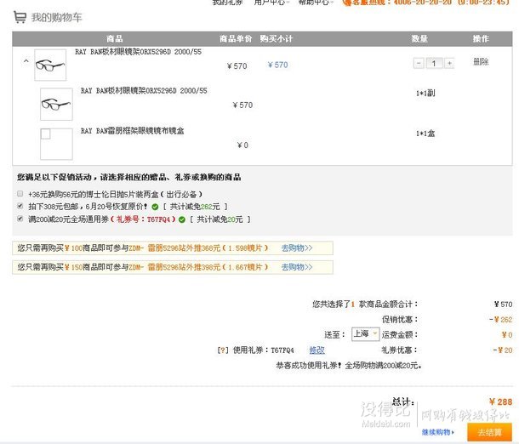
Task: Click green check icon after 礼券号 T67FQ4
Action: (182, 219)
